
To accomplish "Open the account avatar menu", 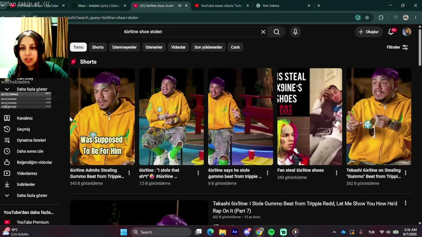I will [407, 32].
